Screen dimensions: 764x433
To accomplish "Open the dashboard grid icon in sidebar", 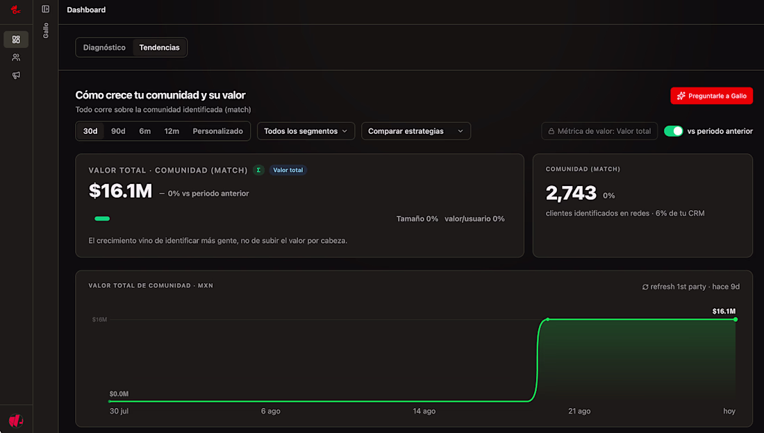I will (x=16, y=40).
